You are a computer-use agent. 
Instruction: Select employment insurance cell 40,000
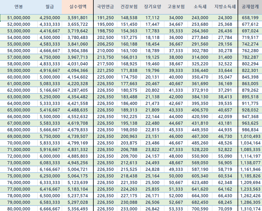176,77
